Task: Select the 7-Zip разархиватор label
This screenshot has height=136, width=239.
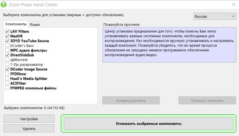Action: pyautogui.click(x=27, y=64)
